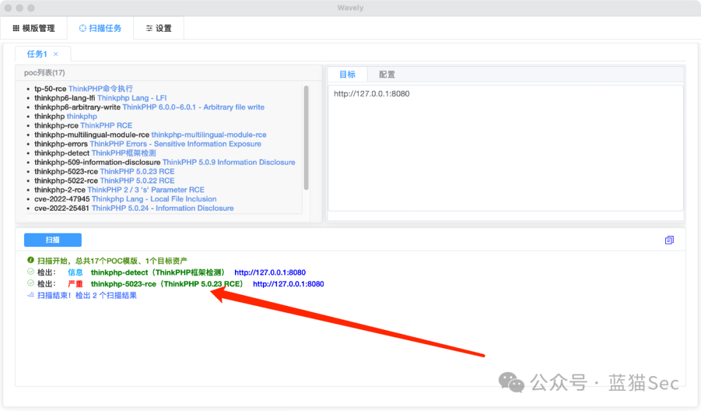Open the ThinkPHP RCE link
The width and height of the screenshot is (701, 411).
click(106, 126)
